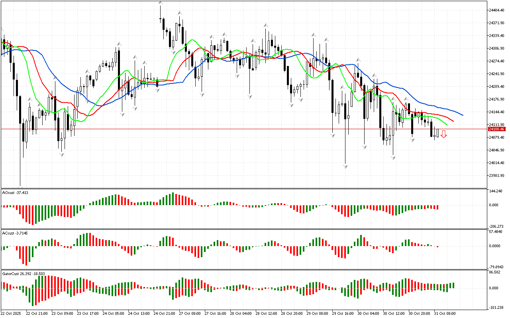510x318 pixels.
Task: Click the red down arrow signal icon
Action: (x=443, y=135)
